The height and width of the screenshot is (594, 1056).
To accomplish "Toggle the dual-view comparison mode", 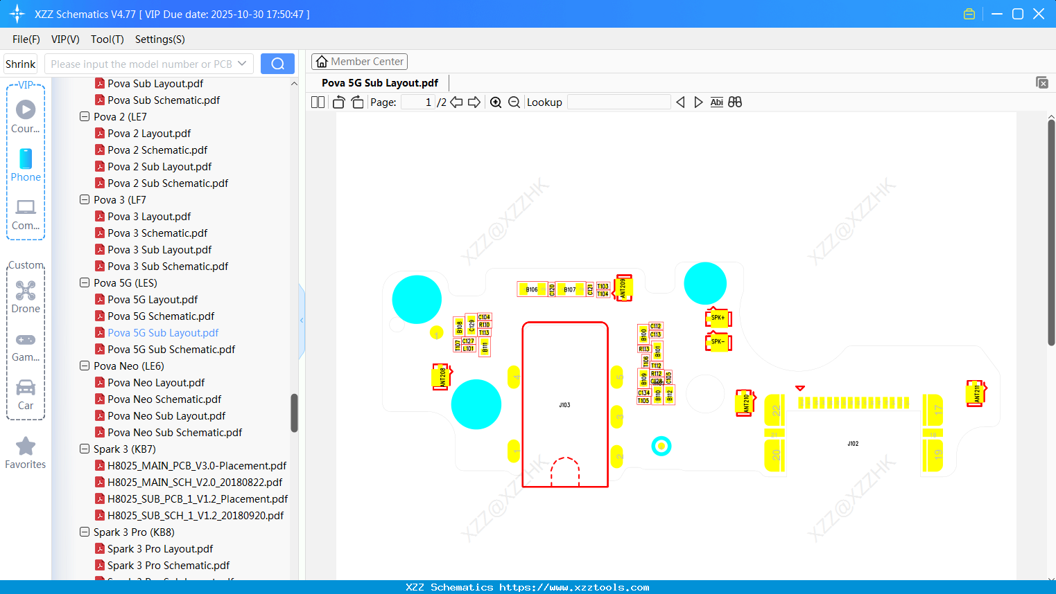I will coord(735,102).
